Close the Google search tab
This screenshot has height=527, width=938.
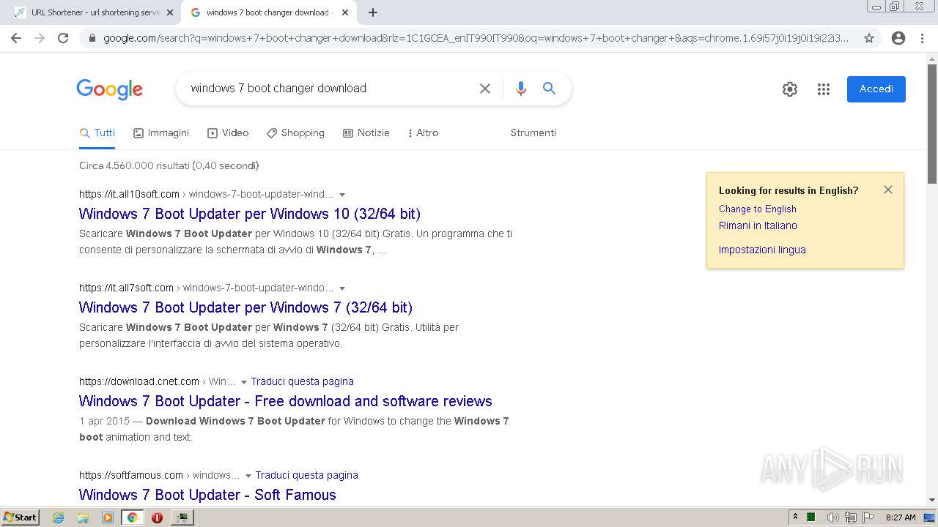point(345,12)
